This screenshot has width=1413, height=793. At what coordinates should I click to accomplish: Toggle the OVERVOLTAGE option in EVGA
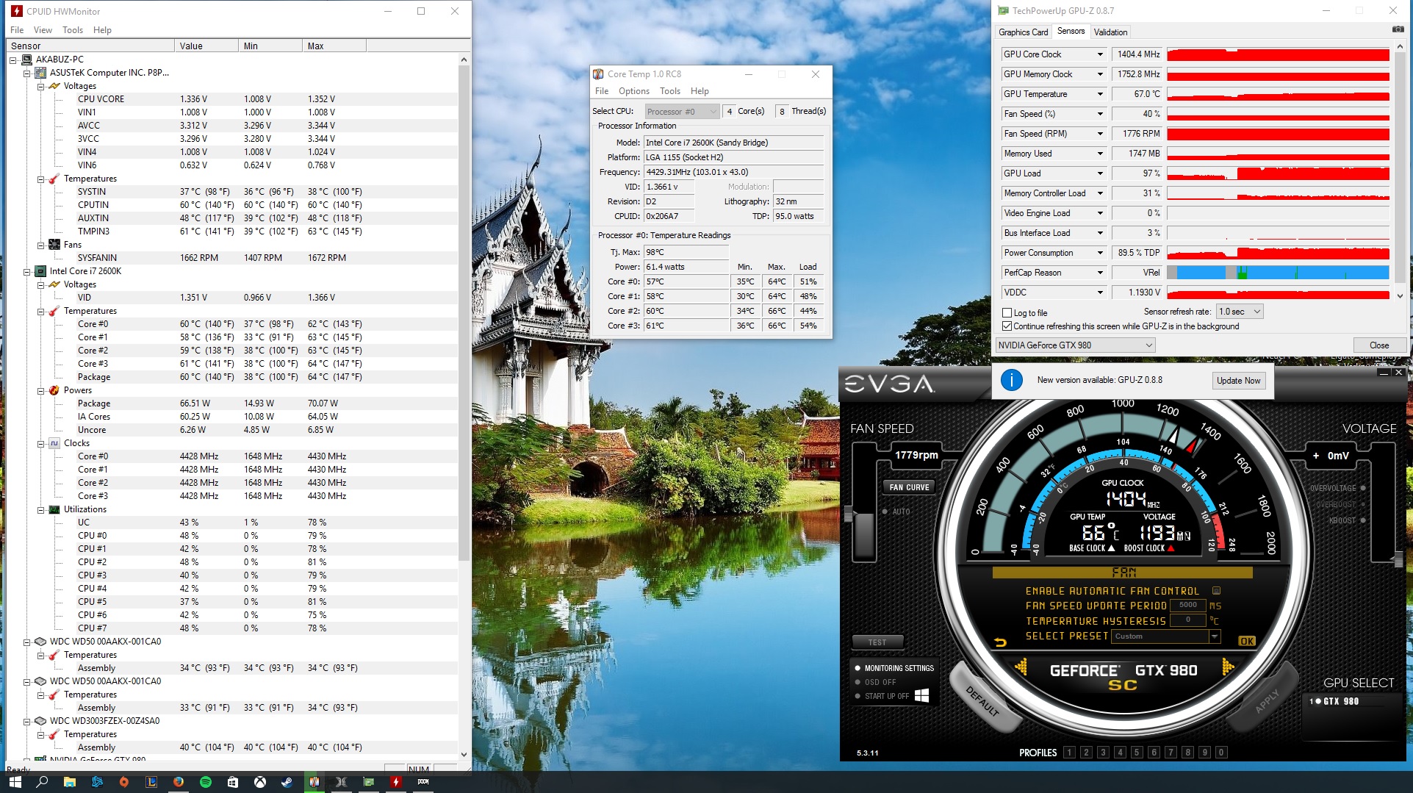(1363, 488)
